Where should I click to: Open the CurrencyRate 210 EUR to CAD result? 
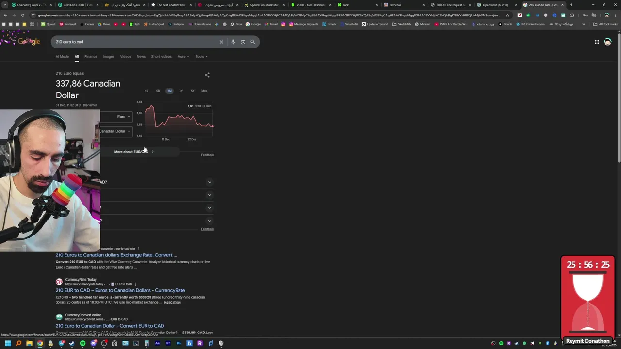pos(120,290)
